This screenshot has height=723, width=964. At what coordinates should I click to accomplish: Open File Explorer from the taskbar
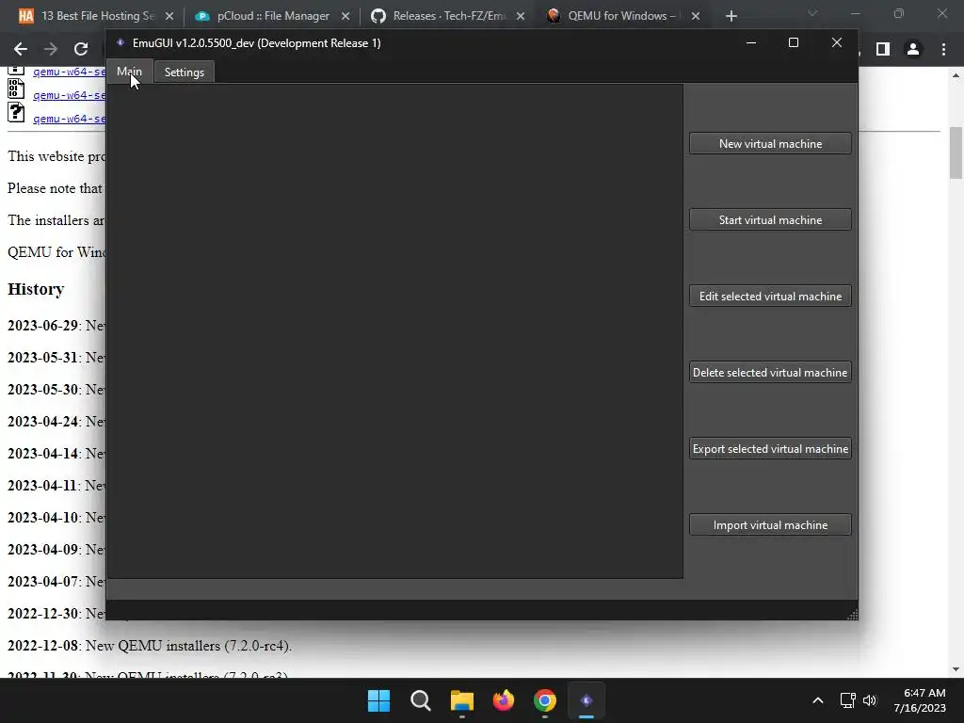[461, 700]
